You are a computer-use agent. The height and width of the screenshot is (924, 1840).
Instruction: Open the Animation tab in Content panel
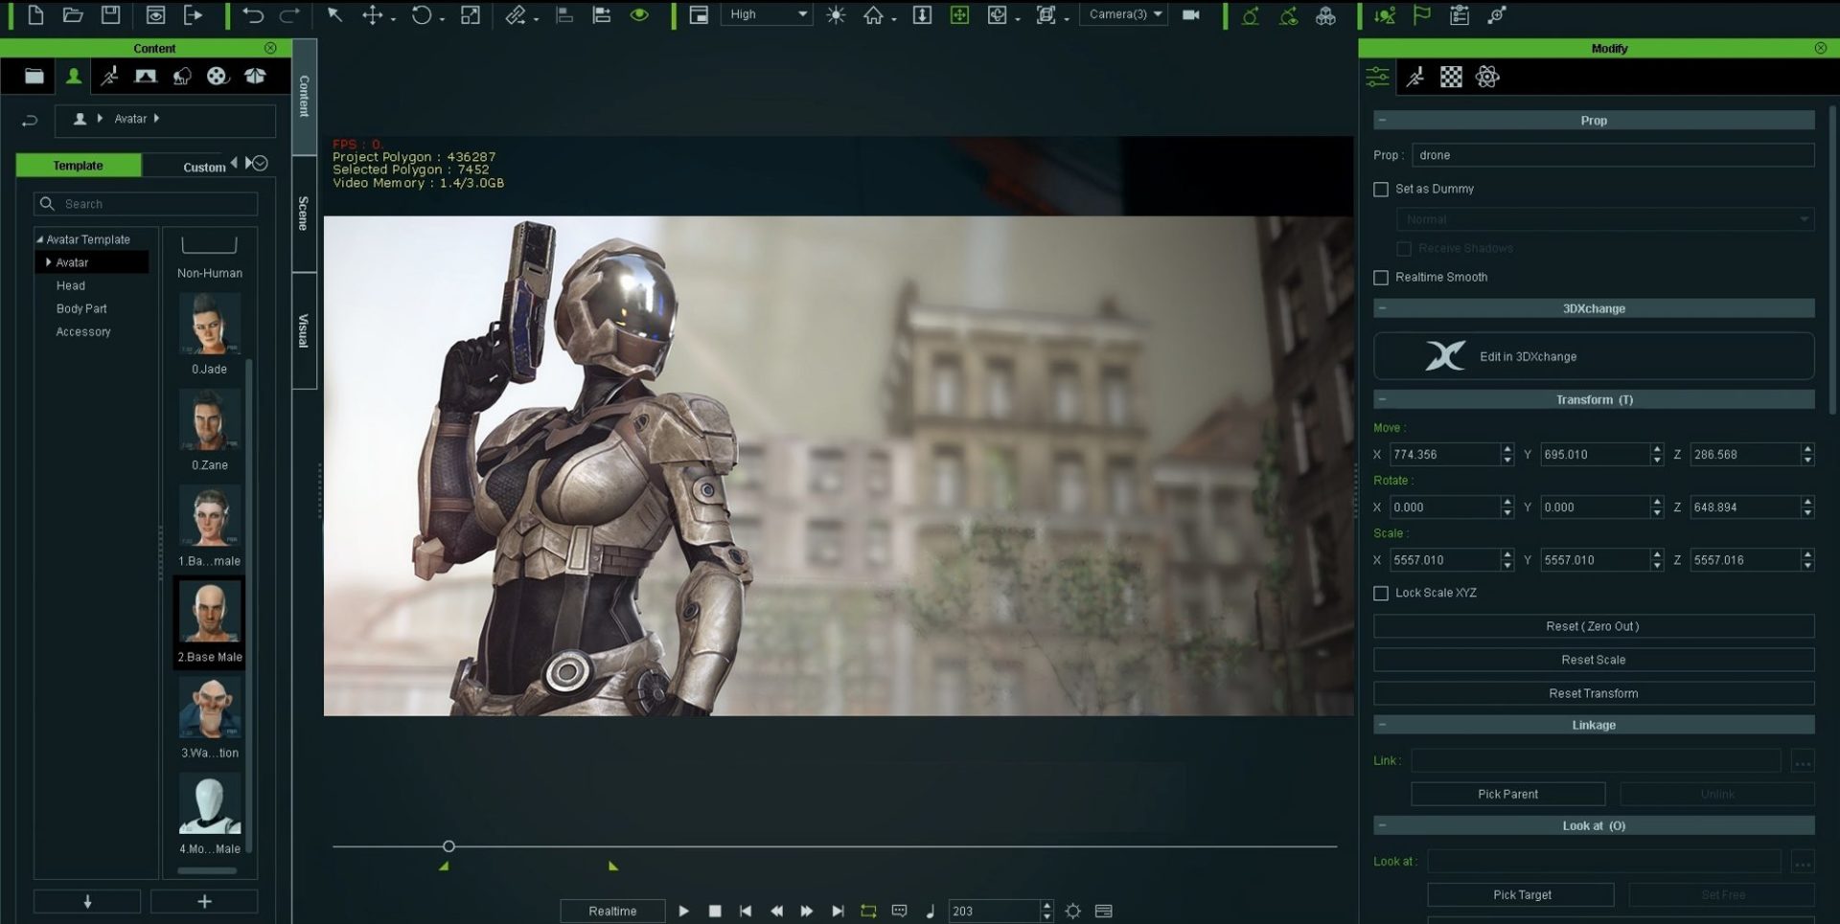pyautogui.click(x=109, y=77)
